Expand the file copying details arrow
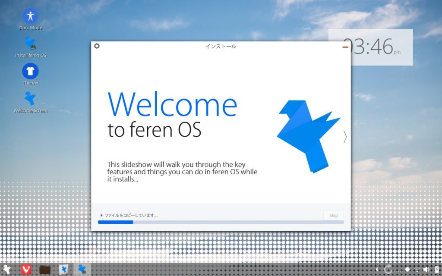442x276 pixels. [x=101, y=215]
